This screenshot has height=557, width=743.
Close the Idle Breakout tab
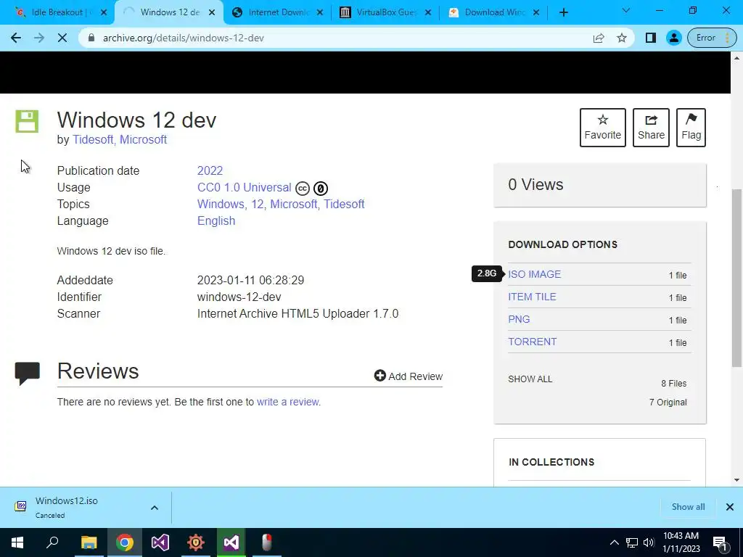coord(104,12)
